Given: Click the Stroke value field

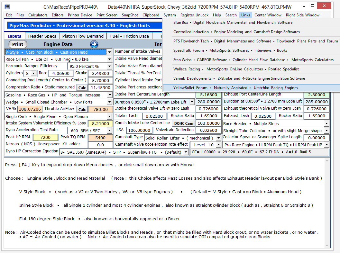Looking at the screenshot, I should (x=100, y=74).
